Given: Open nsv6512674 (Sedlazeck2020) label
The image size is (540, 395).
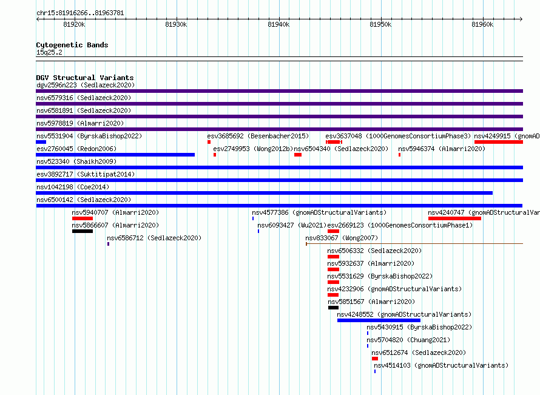Looking at the screenshot, I should tap(419, 353).
